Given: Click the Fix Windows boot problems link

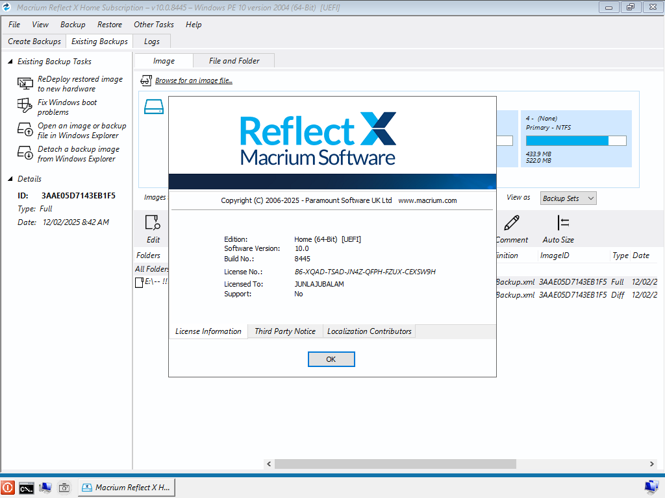Looking at the screenshot, I should pos(67,107).
